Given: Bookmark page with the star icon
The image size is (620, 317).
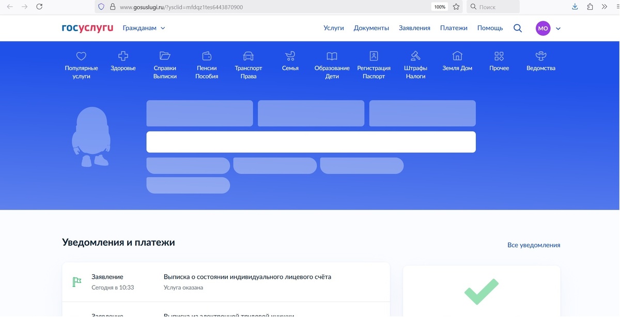Looking at the screenshot, I should click(x=456, y=7).
